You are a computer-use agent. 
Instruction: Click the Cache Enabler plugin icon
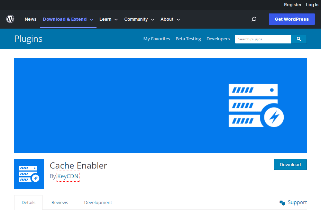[x=29, y=174]
